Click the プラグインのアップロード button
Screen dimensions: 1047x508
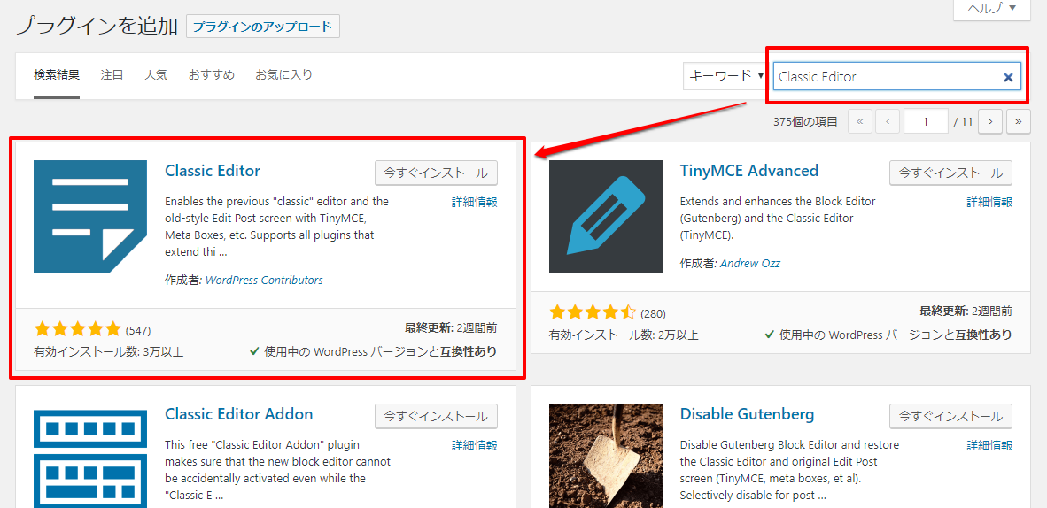[x=263, y=27]
